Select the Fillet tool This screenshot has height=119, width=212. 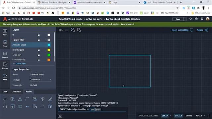pyautogui.click(x=27, y=99)
